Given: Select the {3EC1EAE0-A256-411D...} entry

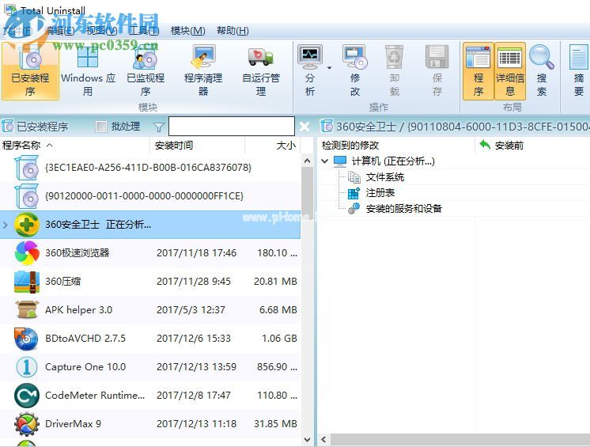Looking at the screenshot, I should [x=150, y=168].
